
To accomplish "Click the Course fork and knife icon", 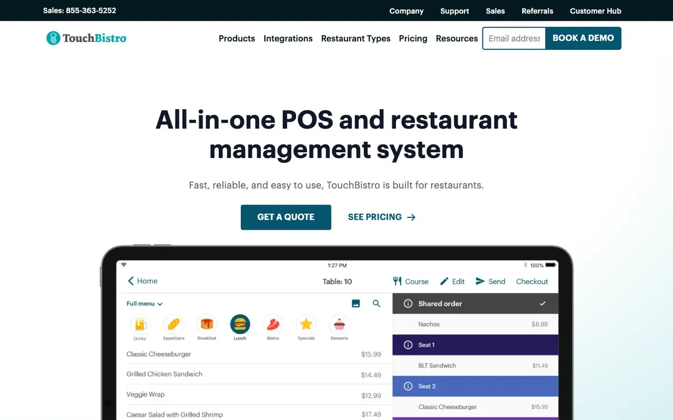I will tap(398, 281).
